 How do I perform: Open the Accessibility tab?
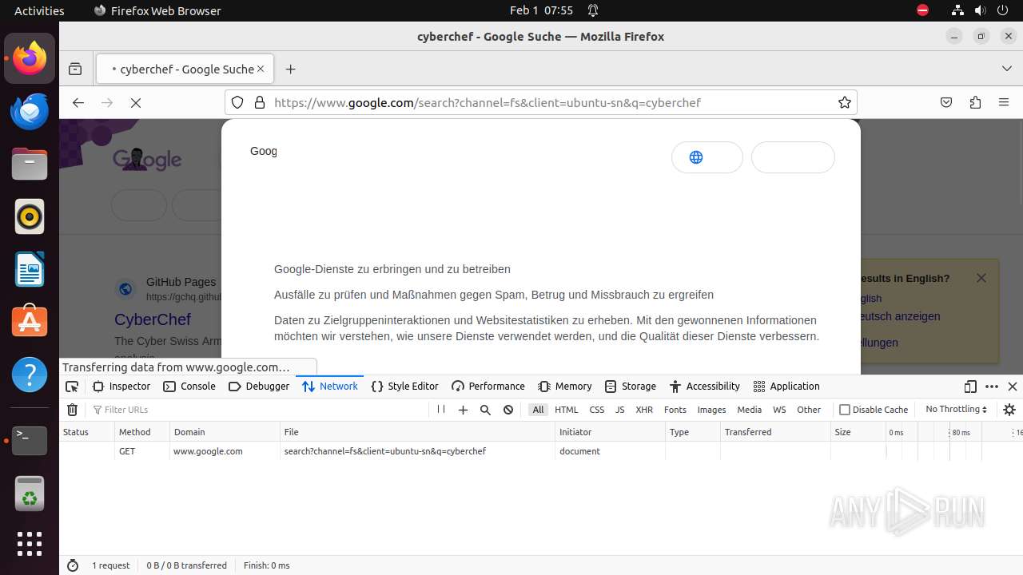coord(705,387)
